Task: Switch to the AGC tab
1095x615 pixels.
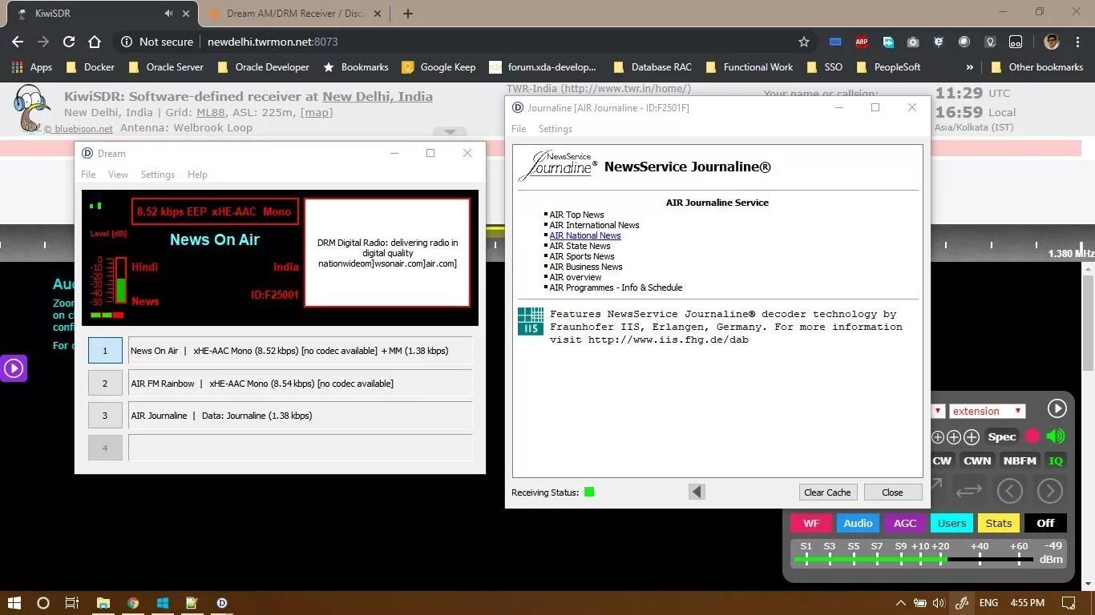Action: 905,523
